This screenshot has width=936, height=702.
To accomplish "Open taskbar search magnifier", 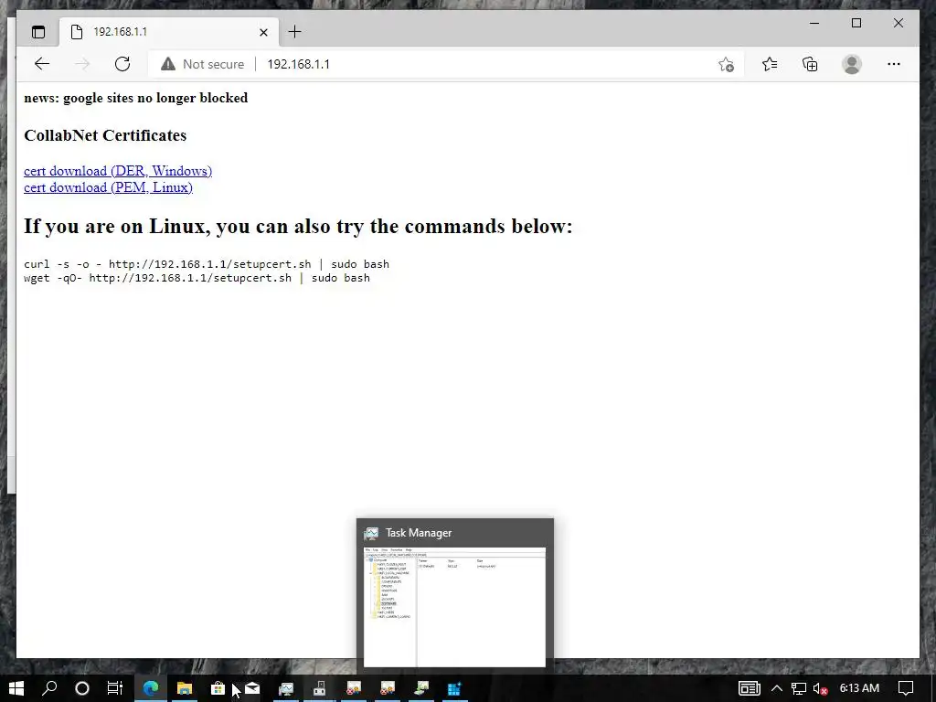I will 49,688.
